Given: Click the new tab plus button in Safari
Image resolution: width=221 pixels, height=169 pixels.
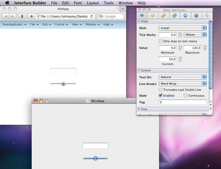Looking at the screenshot, I should (x=123, y=9).
